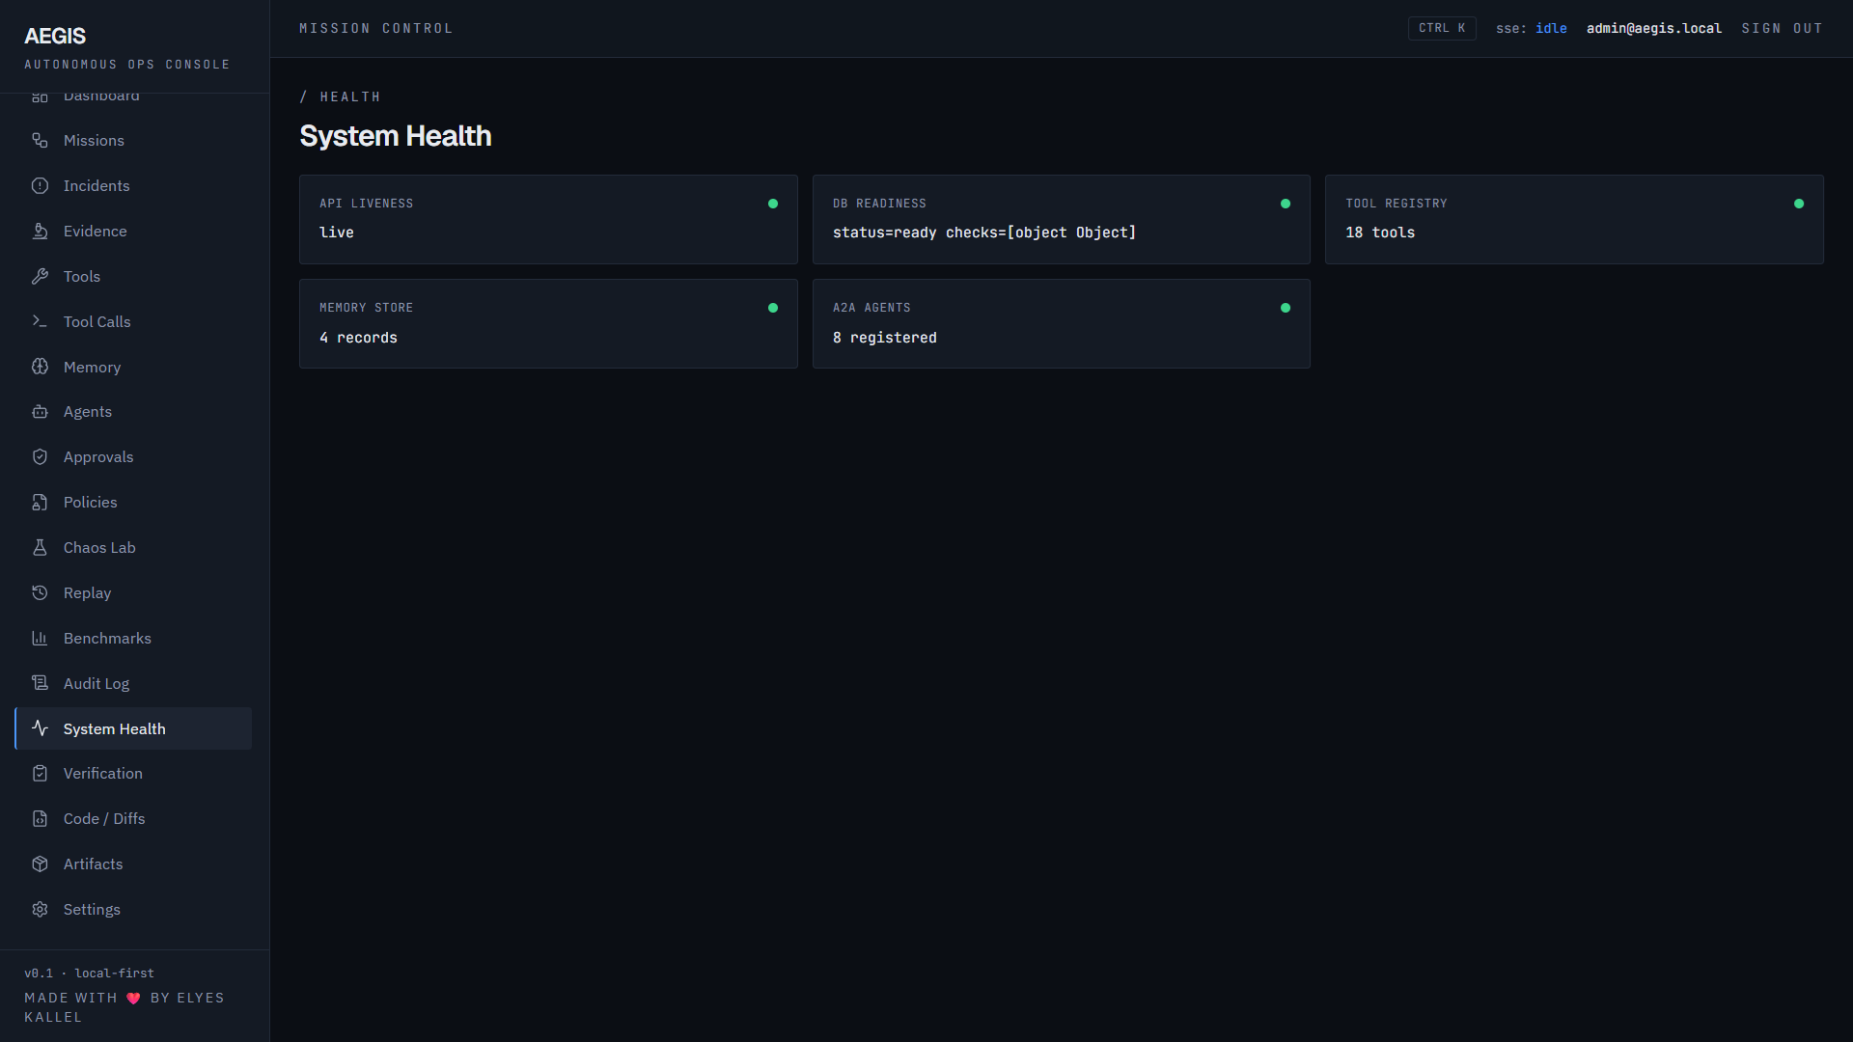Open the Missions sidebar icon

point(40,140)
